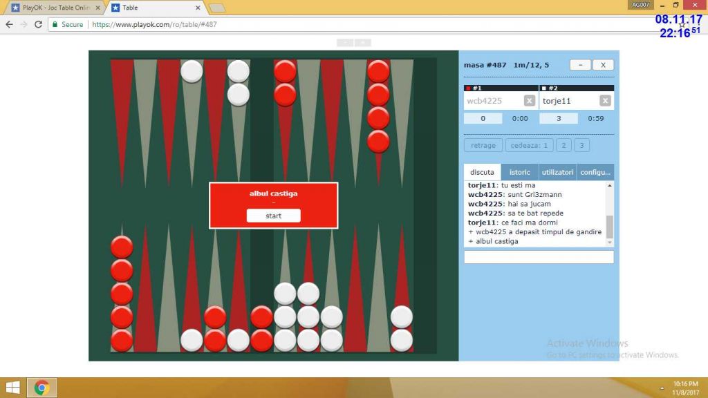The width and height of the screenshot is (708, 398).
Task: Click the X icon beside torje11
Action: click(x=605, y=101)
